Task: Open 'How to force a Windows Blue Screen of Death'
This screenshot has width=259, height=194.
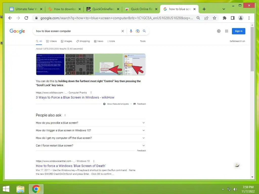Action: 71,166
